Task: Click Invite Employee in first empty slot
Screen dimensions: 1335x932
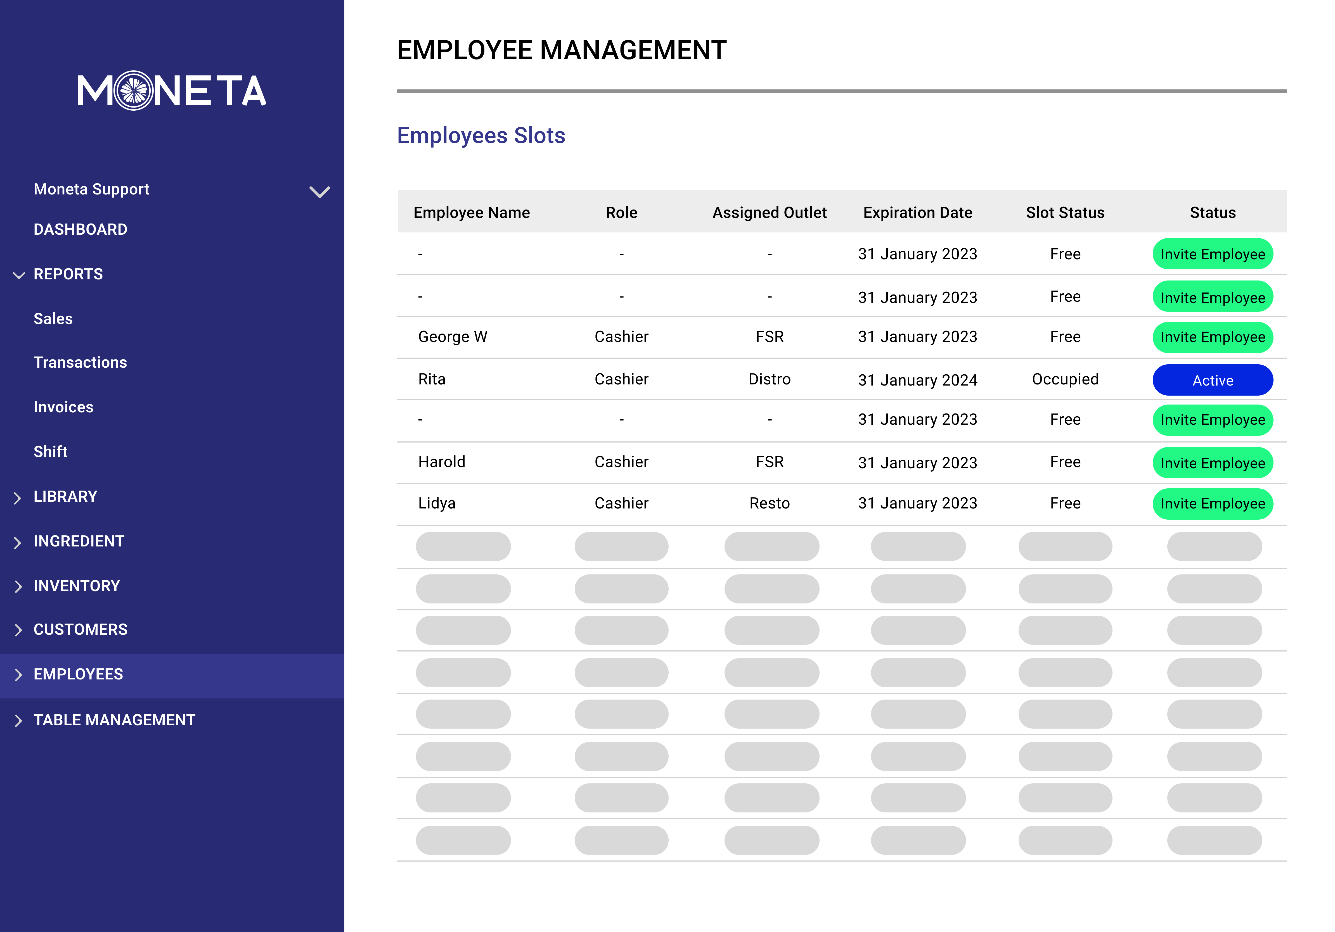Action: coord(1212,255)
